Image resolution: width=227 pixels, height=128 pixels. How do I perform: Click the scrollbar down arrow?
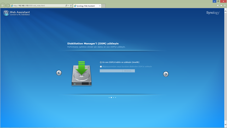coord(225,125)
